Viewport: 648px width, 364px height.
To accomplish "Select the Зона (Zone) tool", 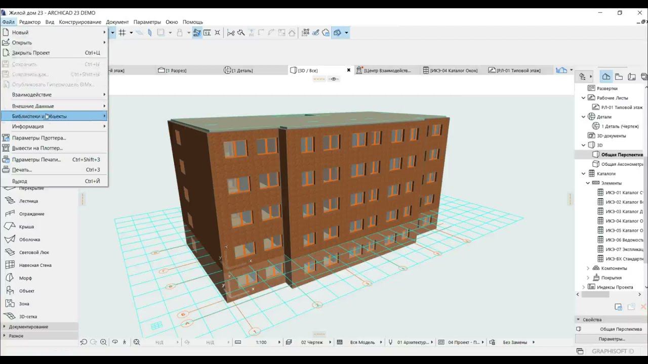I will (x=24, y=304).
